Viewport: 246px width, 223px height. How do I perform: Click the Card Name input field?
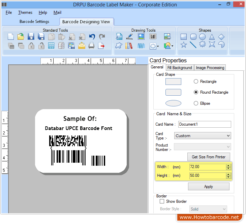click(205, 124)
